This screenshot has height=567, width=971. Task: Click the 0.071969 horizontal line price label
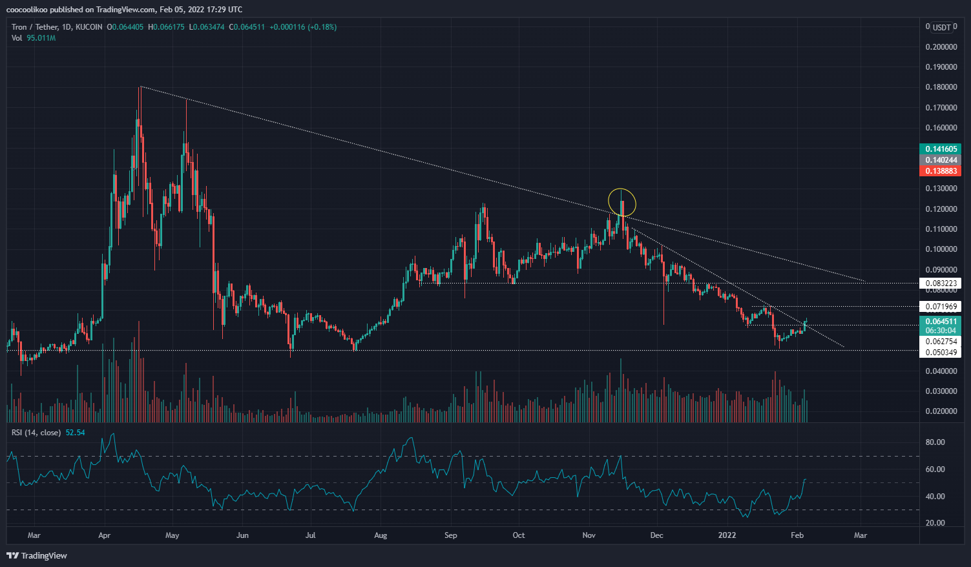click(941, 306)
